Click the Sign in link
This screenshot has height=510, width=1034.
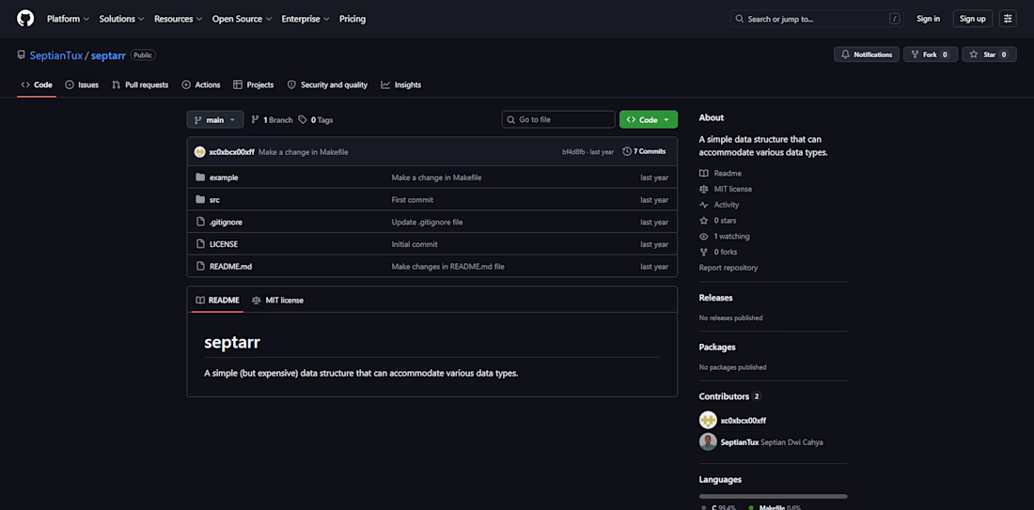(928, 19)
